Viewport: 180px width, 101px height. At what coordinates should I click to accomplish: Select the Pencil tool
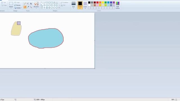[25, 4]
